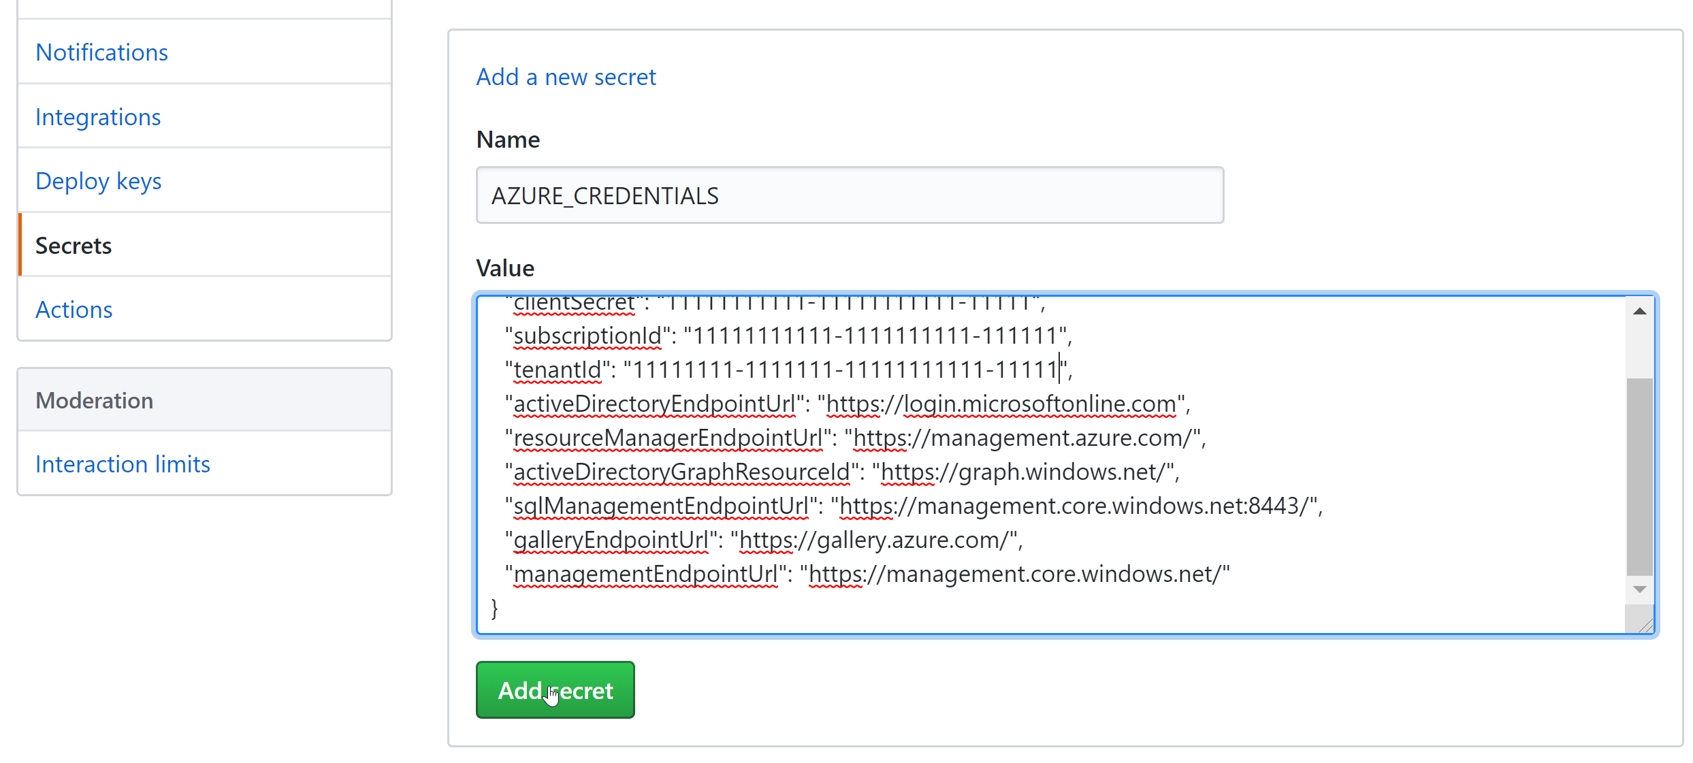Navigate to Actions settings

pyautogui.click(x=74, y=308)
